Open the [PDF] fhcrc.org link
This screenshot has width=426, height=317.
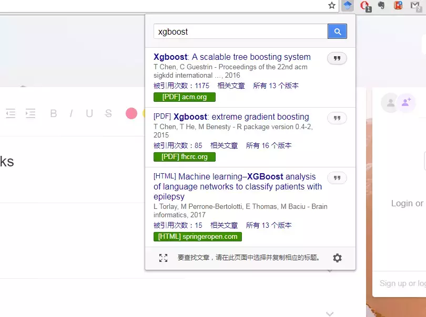click(185, 157)
